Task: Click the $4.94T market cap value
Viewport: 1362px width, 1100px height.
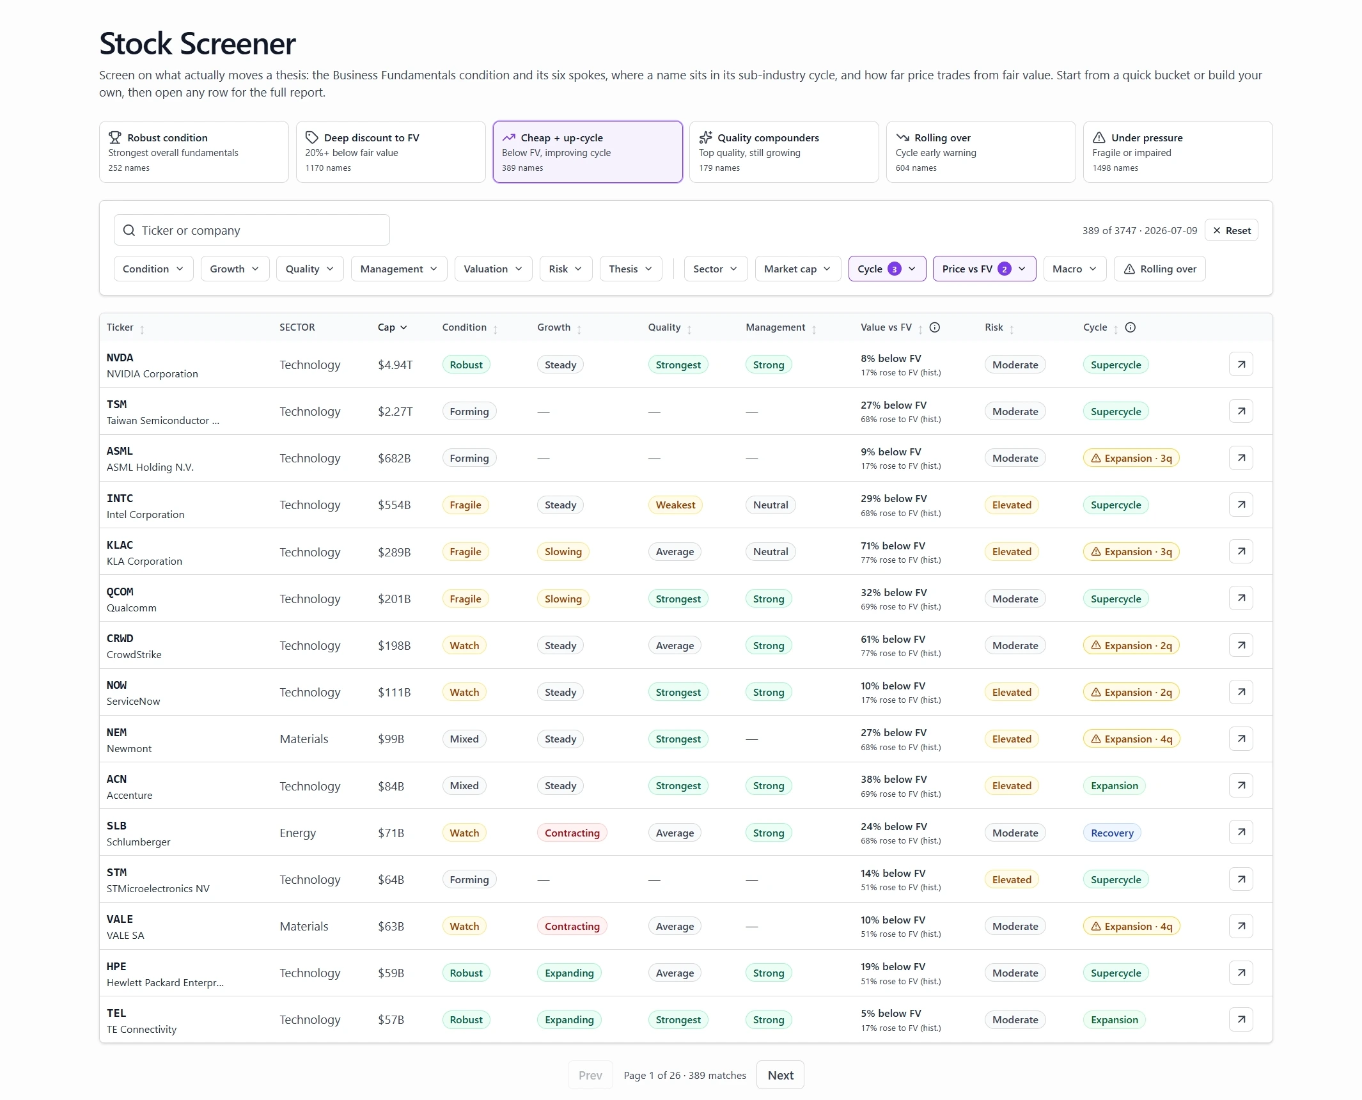Action: (395, 365)
